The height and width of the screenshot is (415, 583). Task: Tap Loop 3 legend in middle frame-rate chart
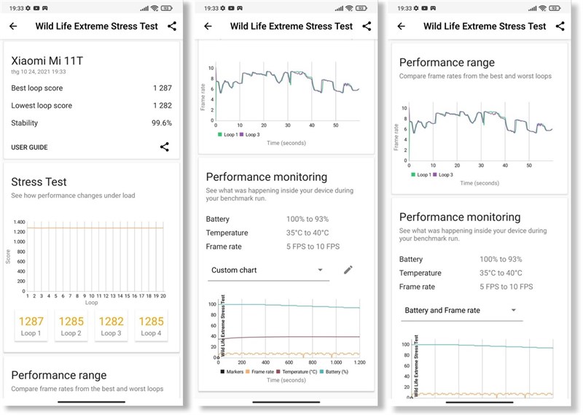coord(250,135)
